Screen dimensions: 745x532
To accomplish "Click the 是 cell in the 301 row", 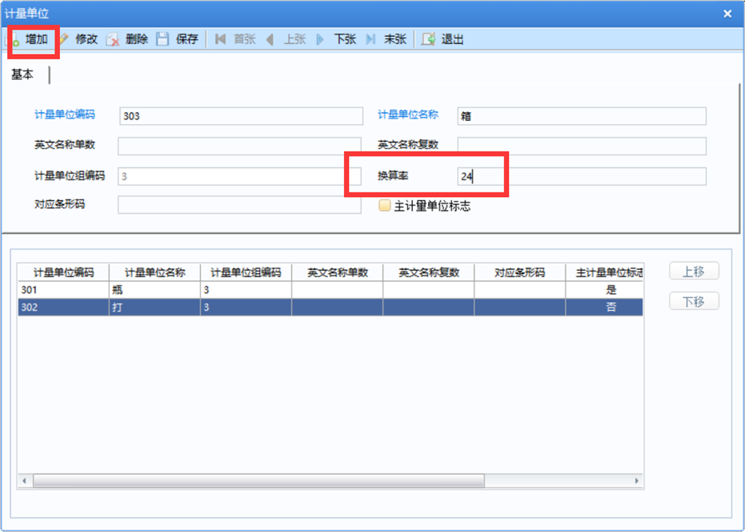I will tap(605, 290).
